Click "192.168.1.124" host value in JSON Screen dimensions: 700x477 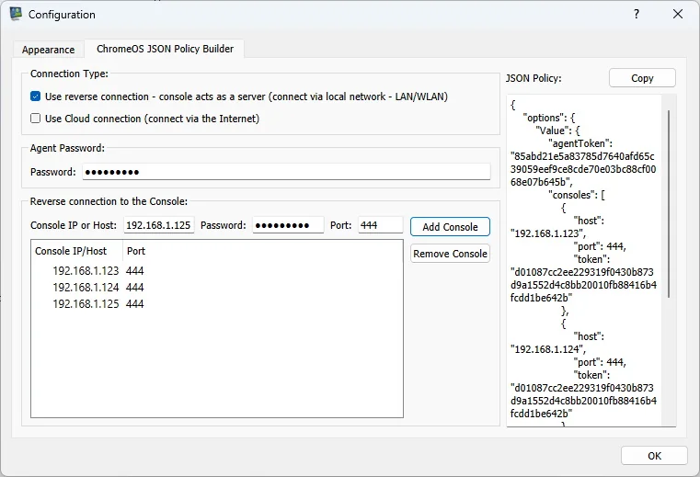548,349
